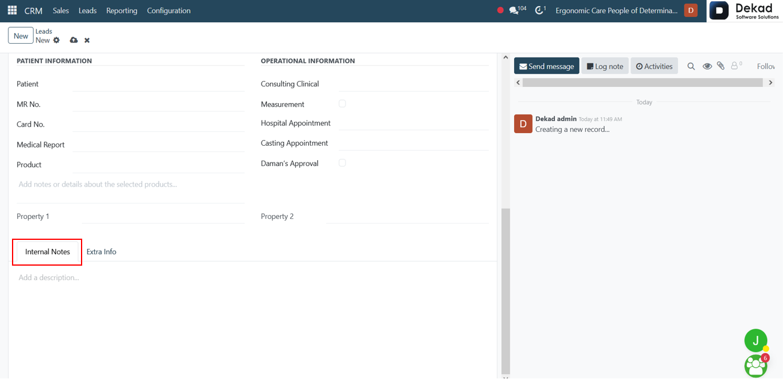
Task: Open the green J chat bubble
Action: pyautogui.click(x=755, y=341)
